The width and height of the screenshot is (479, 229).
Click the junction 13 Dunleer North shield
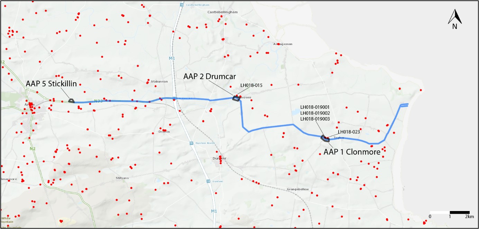(x=191, y=143)
